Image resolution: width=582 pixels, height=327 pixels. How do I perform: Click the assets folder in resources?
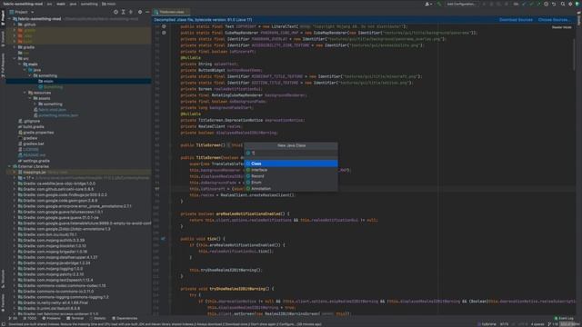tap(42, 98)
